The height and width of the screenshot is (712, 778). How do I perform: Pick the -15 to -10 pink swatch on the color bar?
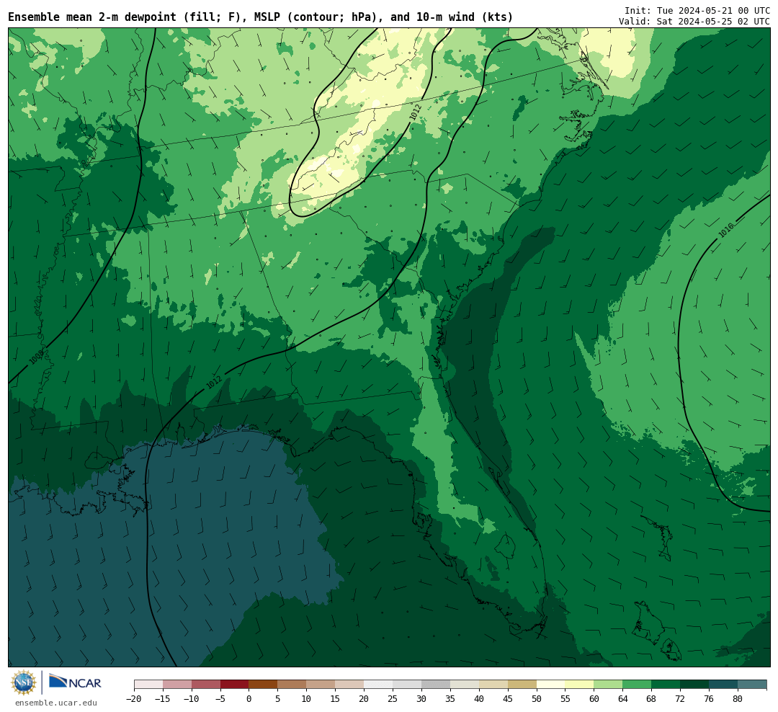(177, 685)
